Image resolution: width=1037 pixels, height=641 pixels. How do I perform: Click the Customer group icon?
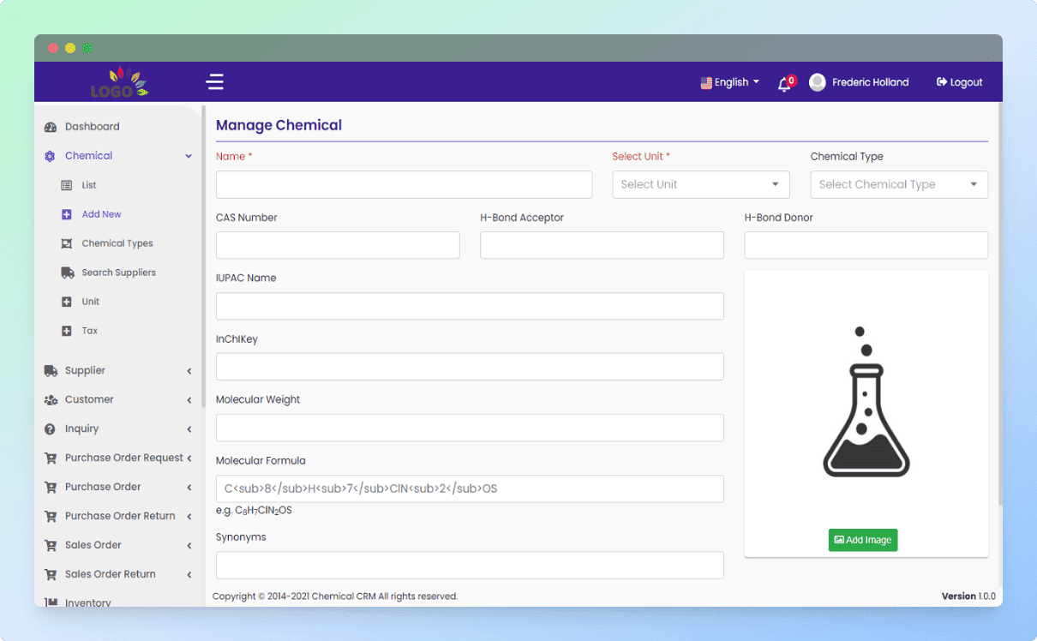[x=51, y=400]
